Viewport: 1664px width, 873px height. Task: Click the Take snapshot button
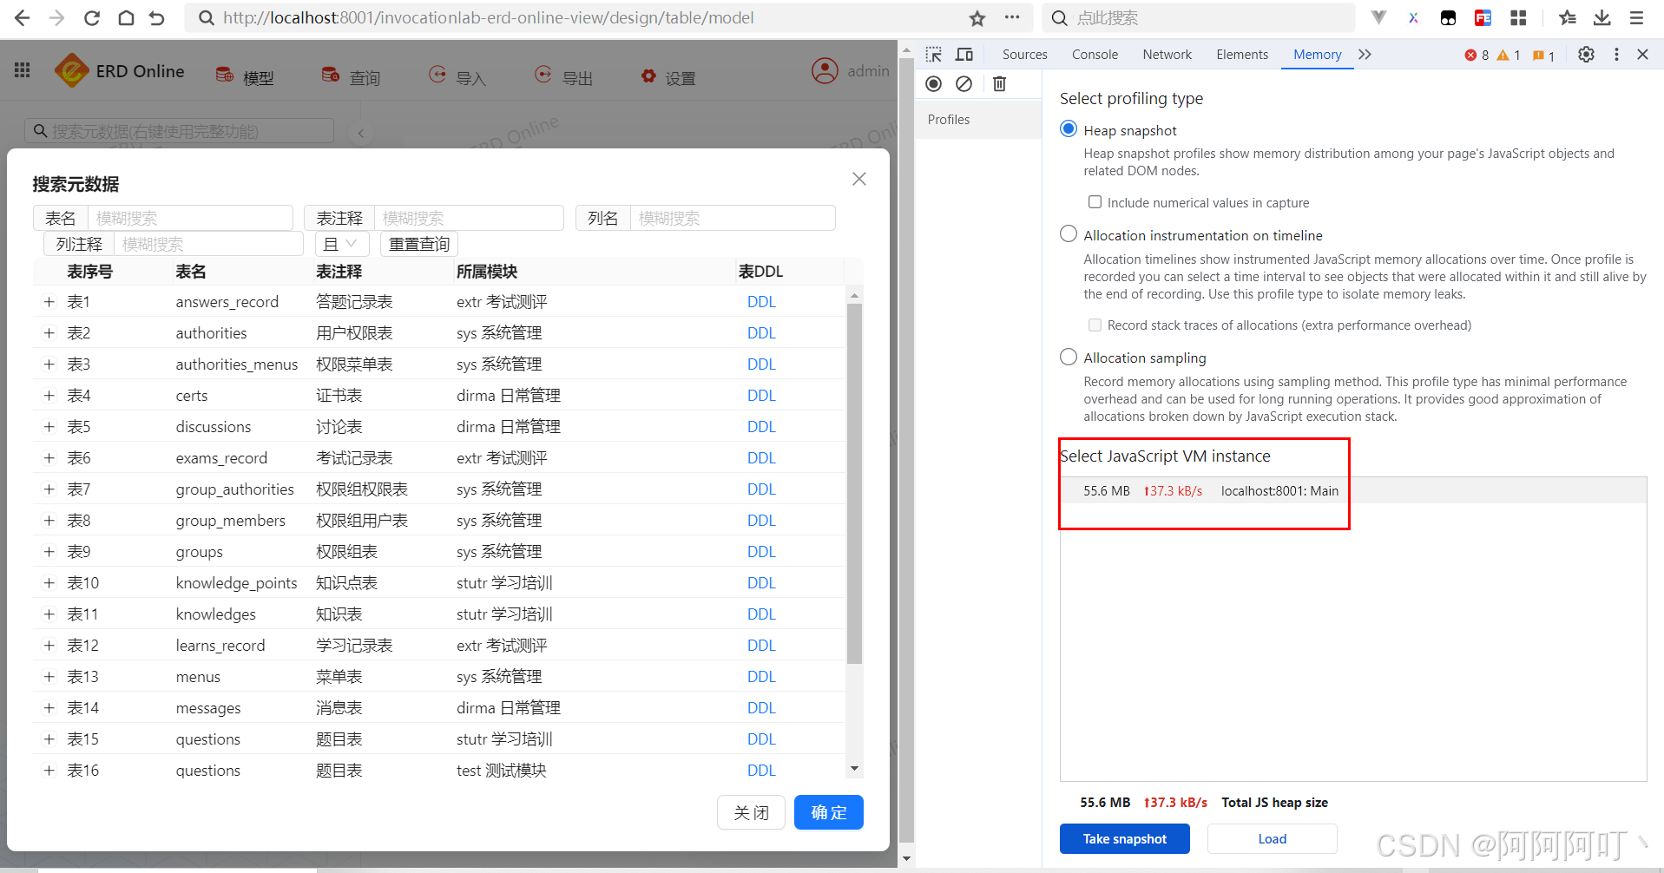point(1124,838)
